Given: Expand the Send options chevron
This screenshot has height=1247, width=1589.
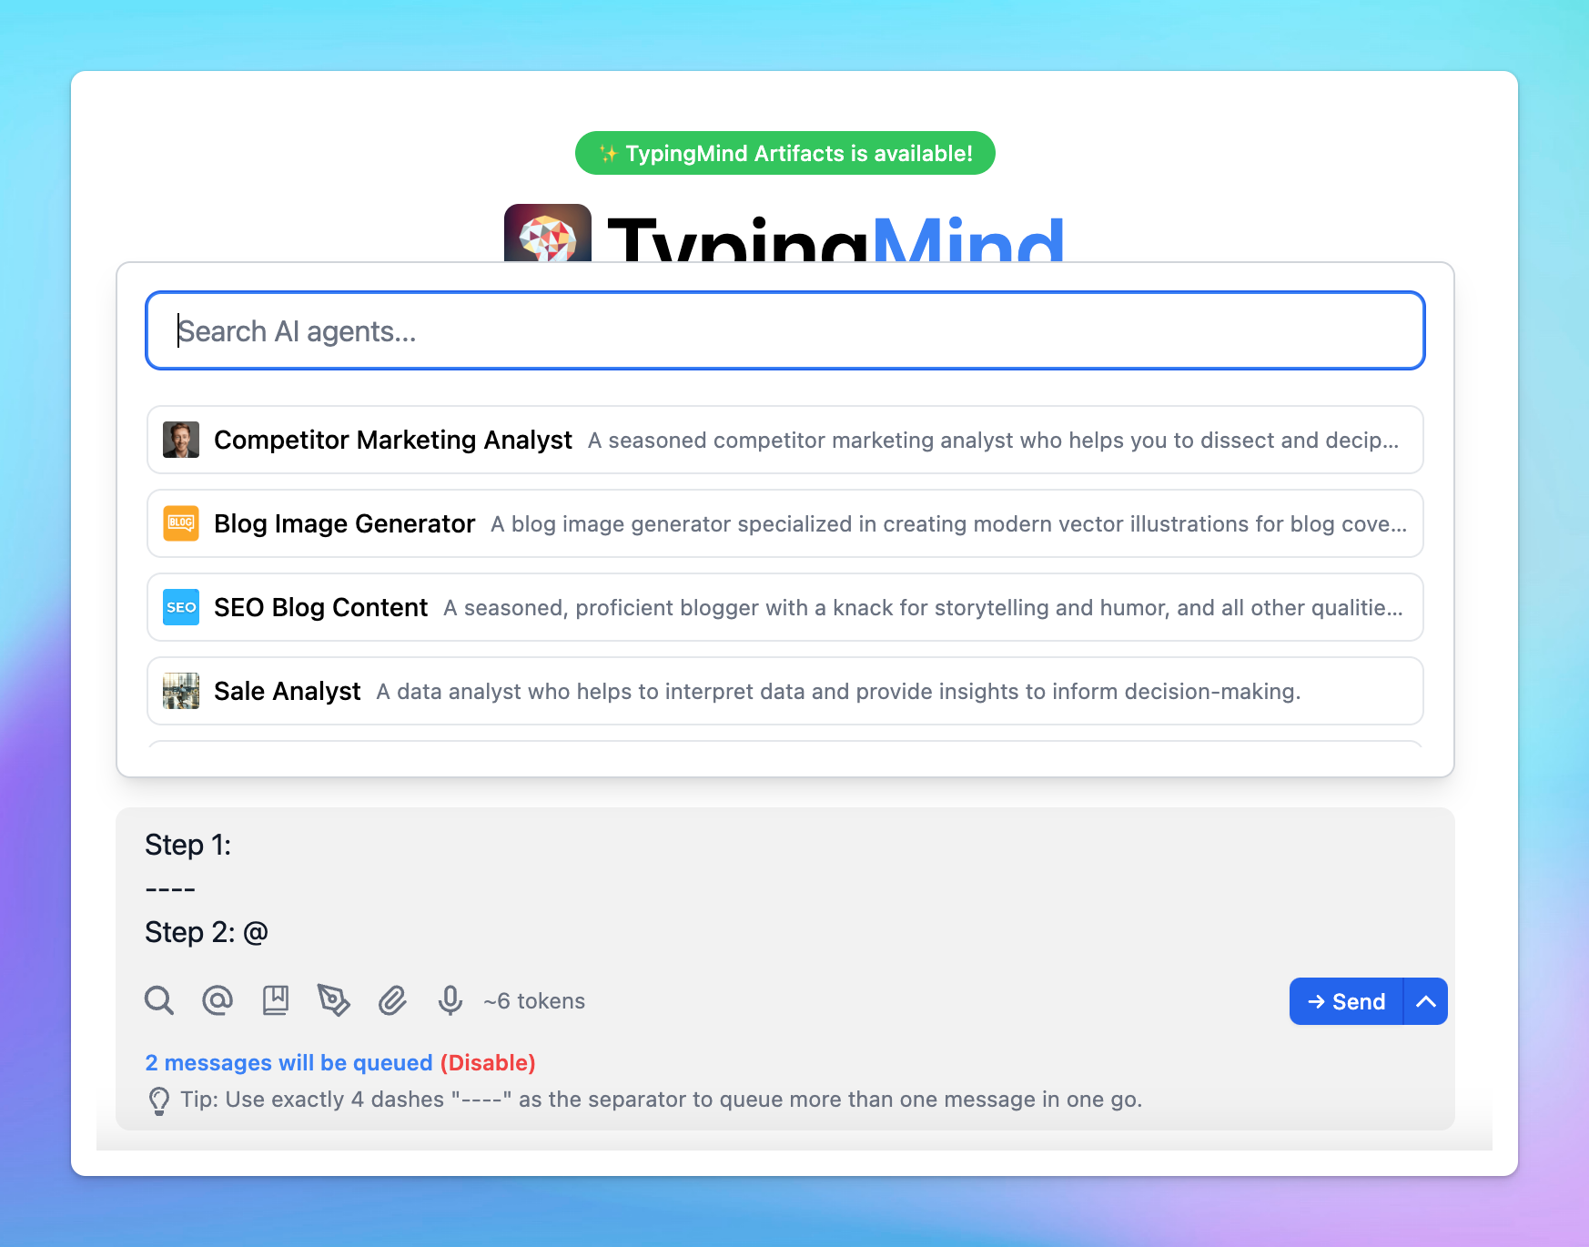Looking at the screenshot, I should (1426, 1001).
